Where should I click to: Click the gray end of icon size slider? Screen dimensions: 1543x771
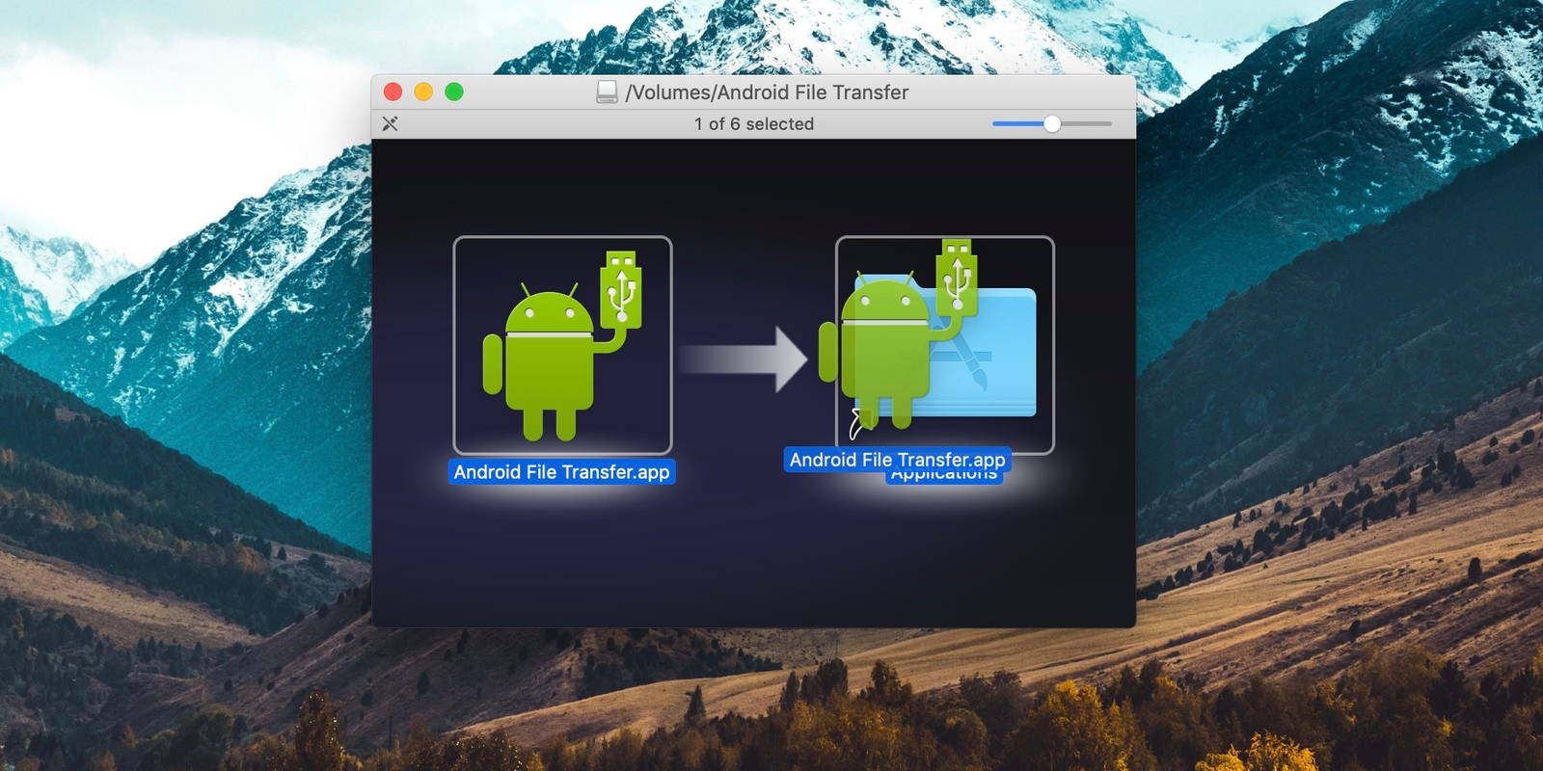1090,123
